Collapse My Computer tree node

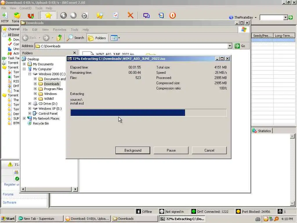click(24, 69)
